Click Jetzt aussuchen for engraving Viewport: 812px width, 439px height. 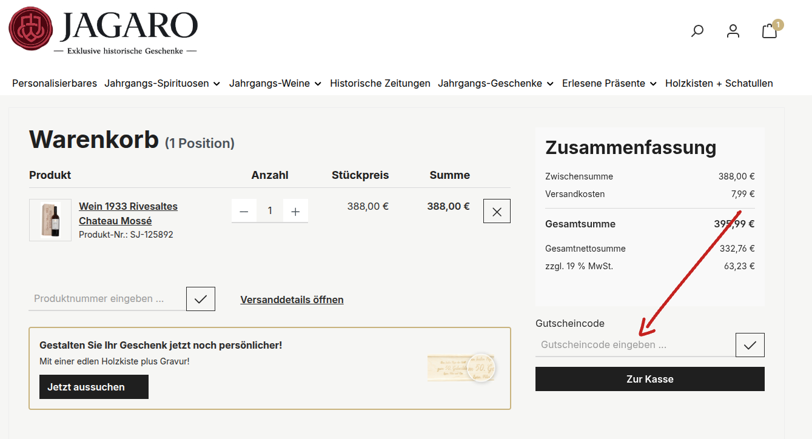[x=93, y=386]
